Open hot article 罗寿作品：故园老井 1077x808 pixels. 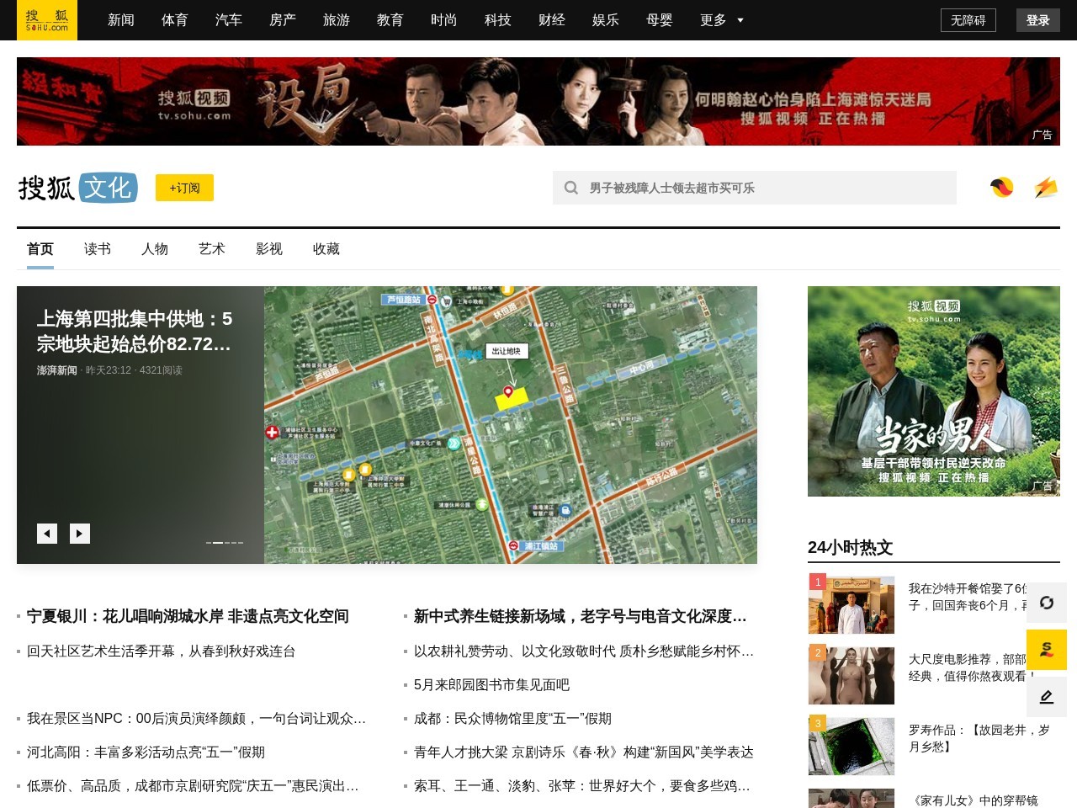(979, 738)
